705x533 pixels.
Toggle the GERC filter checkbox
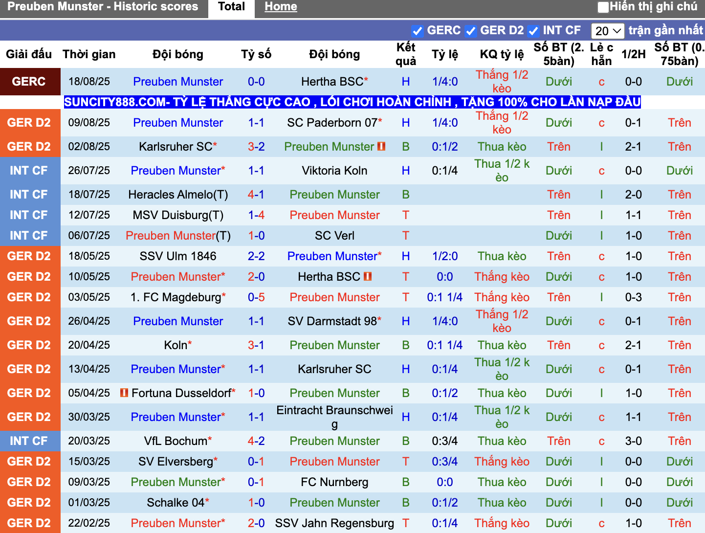(x=417, y=31)
